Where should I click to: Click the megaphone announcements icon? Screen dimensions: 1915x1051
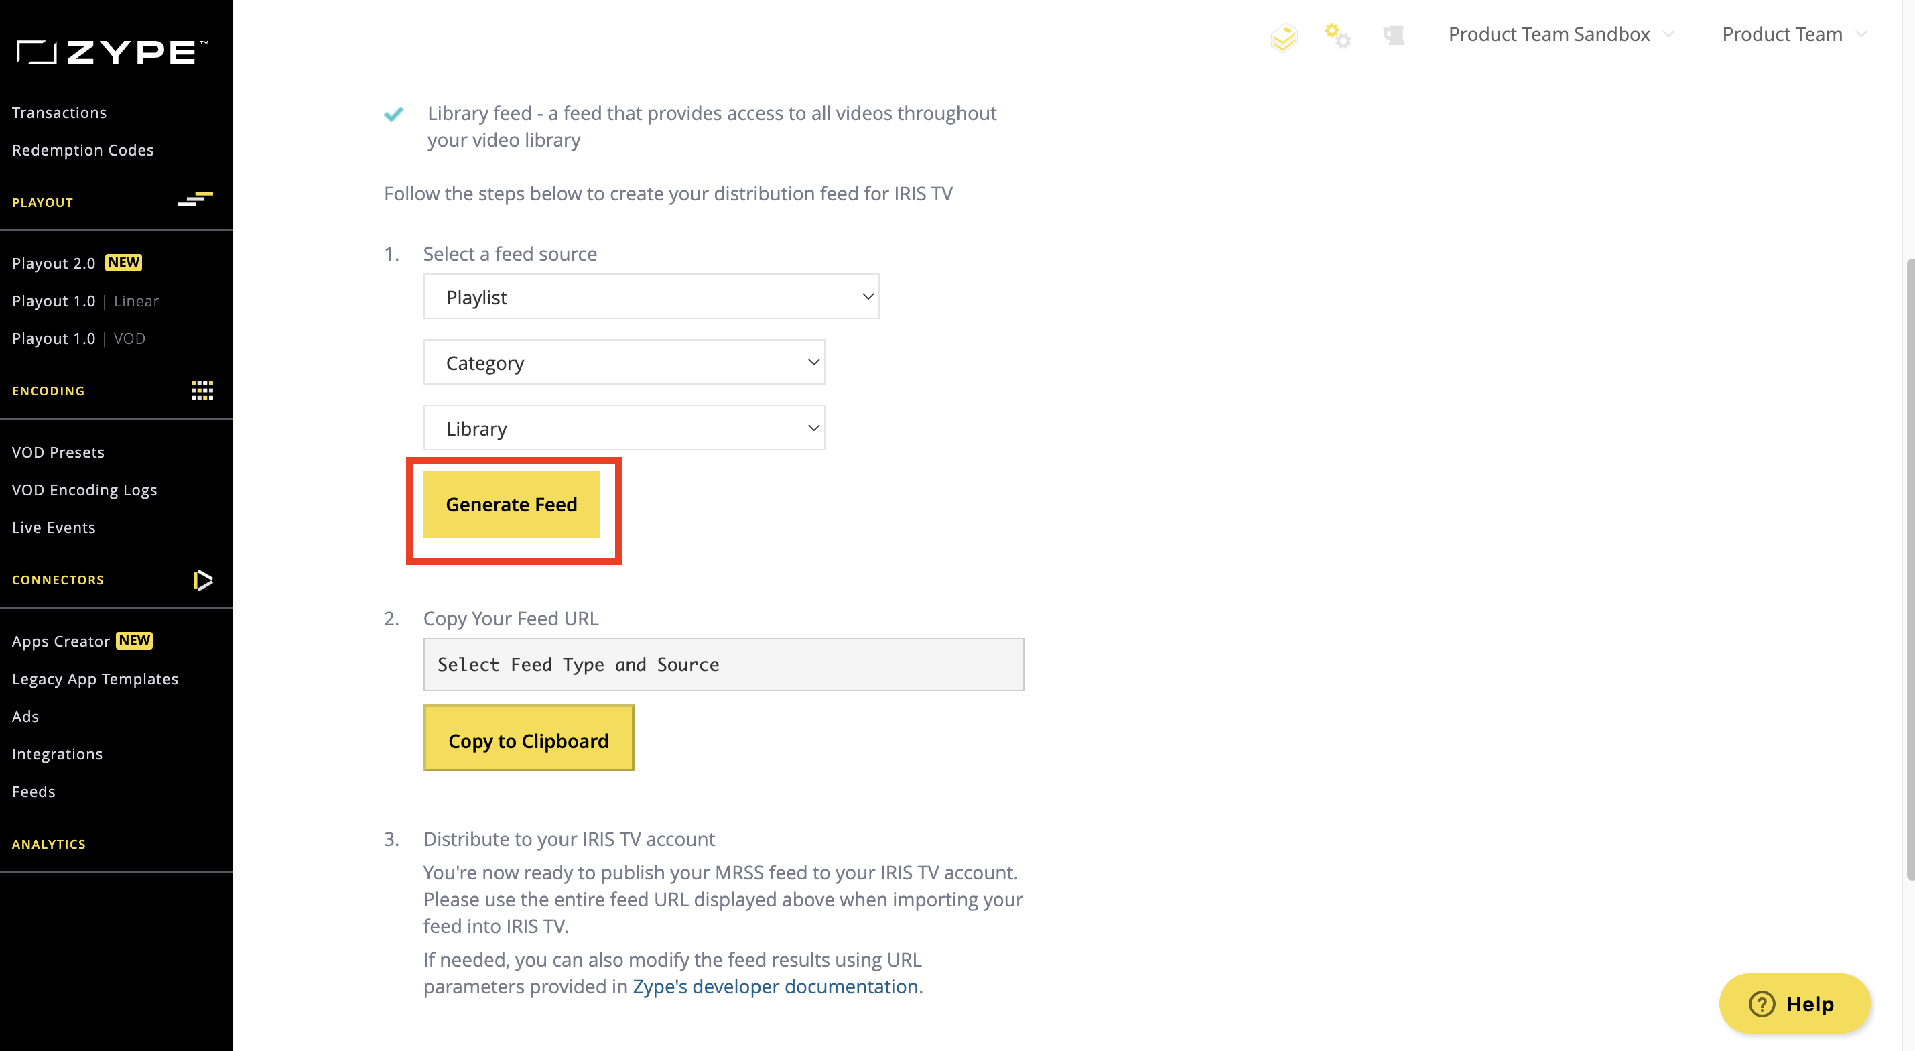pyautogui.click(x=1393, y=35)
